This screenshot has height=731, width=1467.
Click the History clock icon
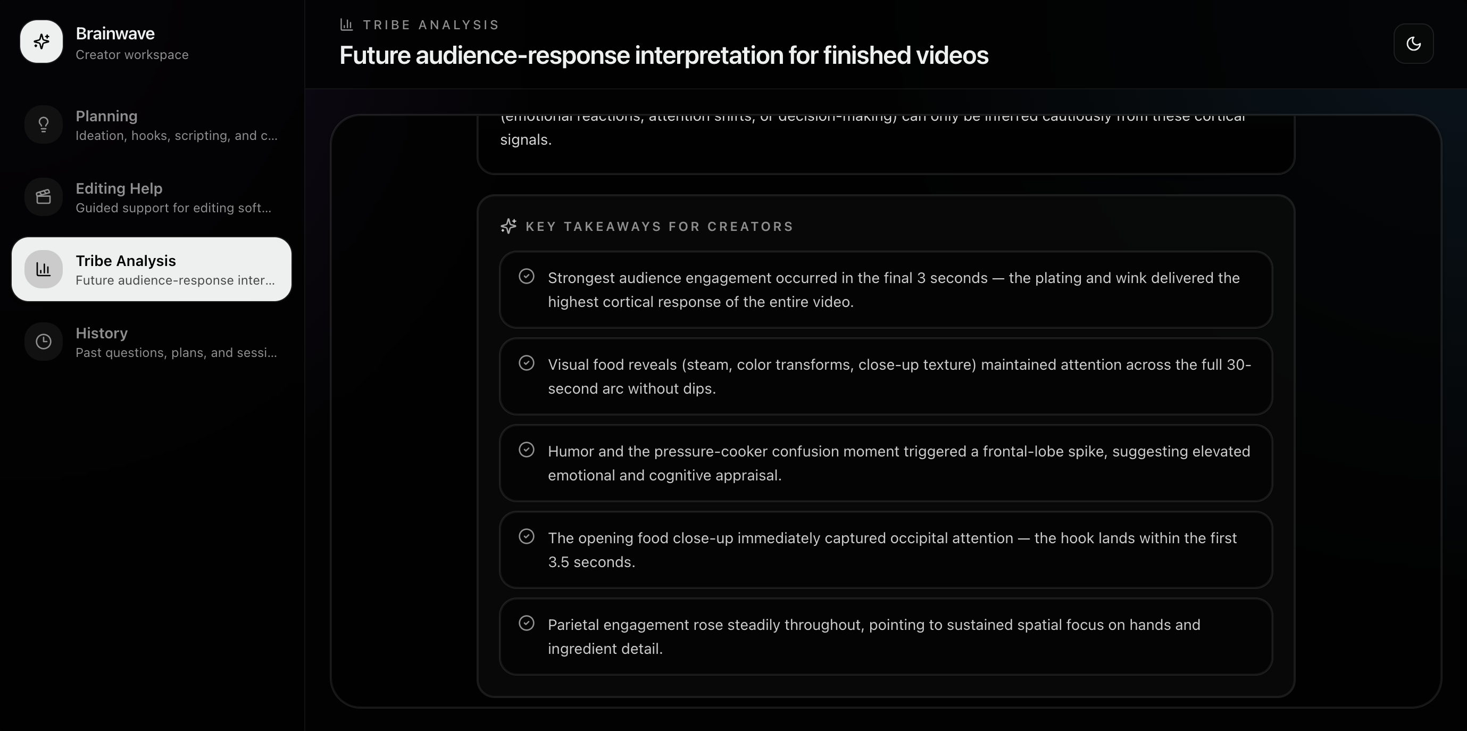pos(43,341)
